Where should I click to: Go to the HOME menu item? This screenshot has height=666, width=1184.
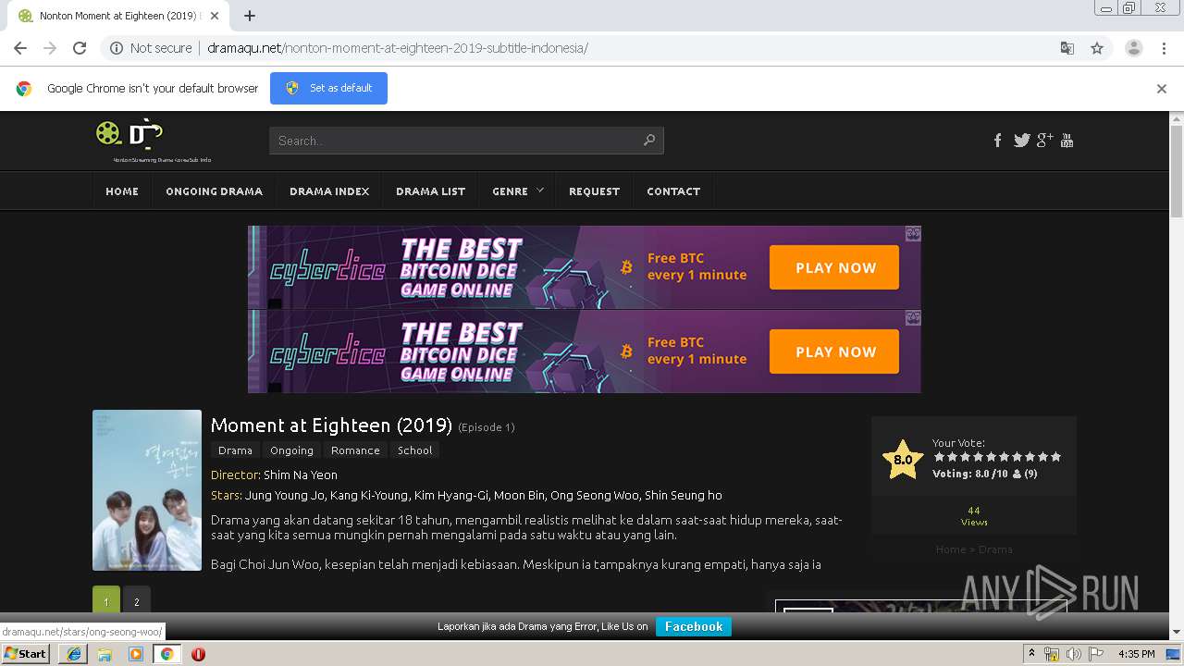(x=122, y=191)
